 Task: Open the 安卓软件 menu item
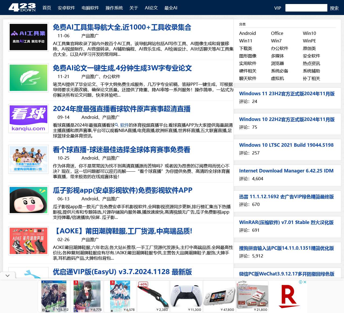click(x=66, y=8)
